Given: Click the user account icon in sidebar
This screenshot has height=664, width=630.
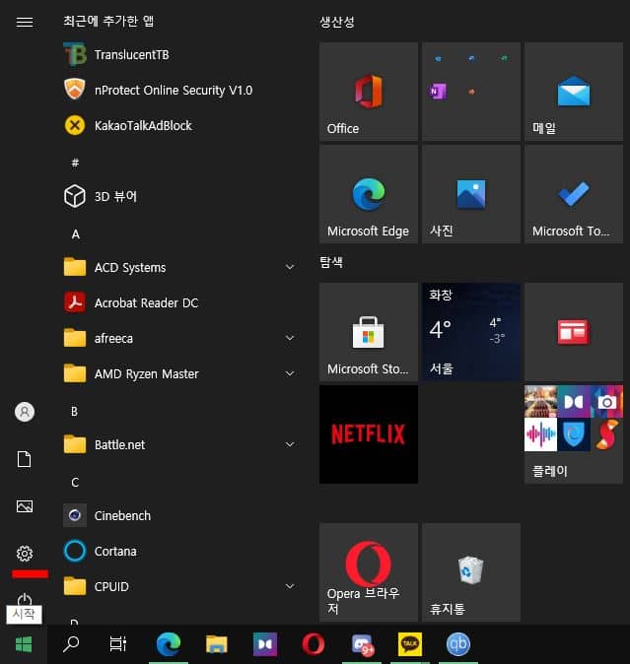Looking at the screenshot, I should 24,412.
